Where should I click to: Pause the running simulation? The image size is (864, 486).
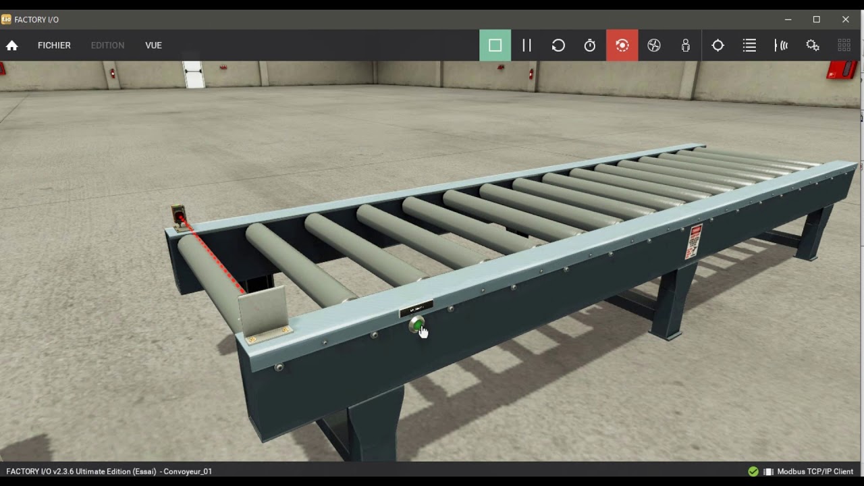point(526,45)
